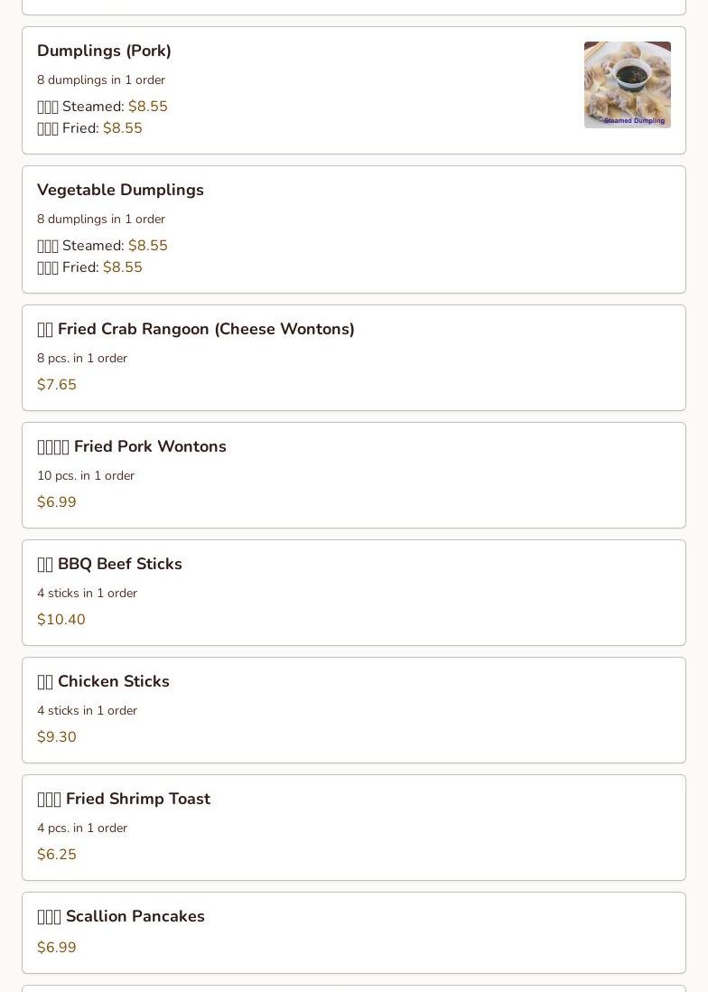Click the $6.99 Fried Pork Wontons price
This screenshot has width=708, height=992.
pos(57,502)
